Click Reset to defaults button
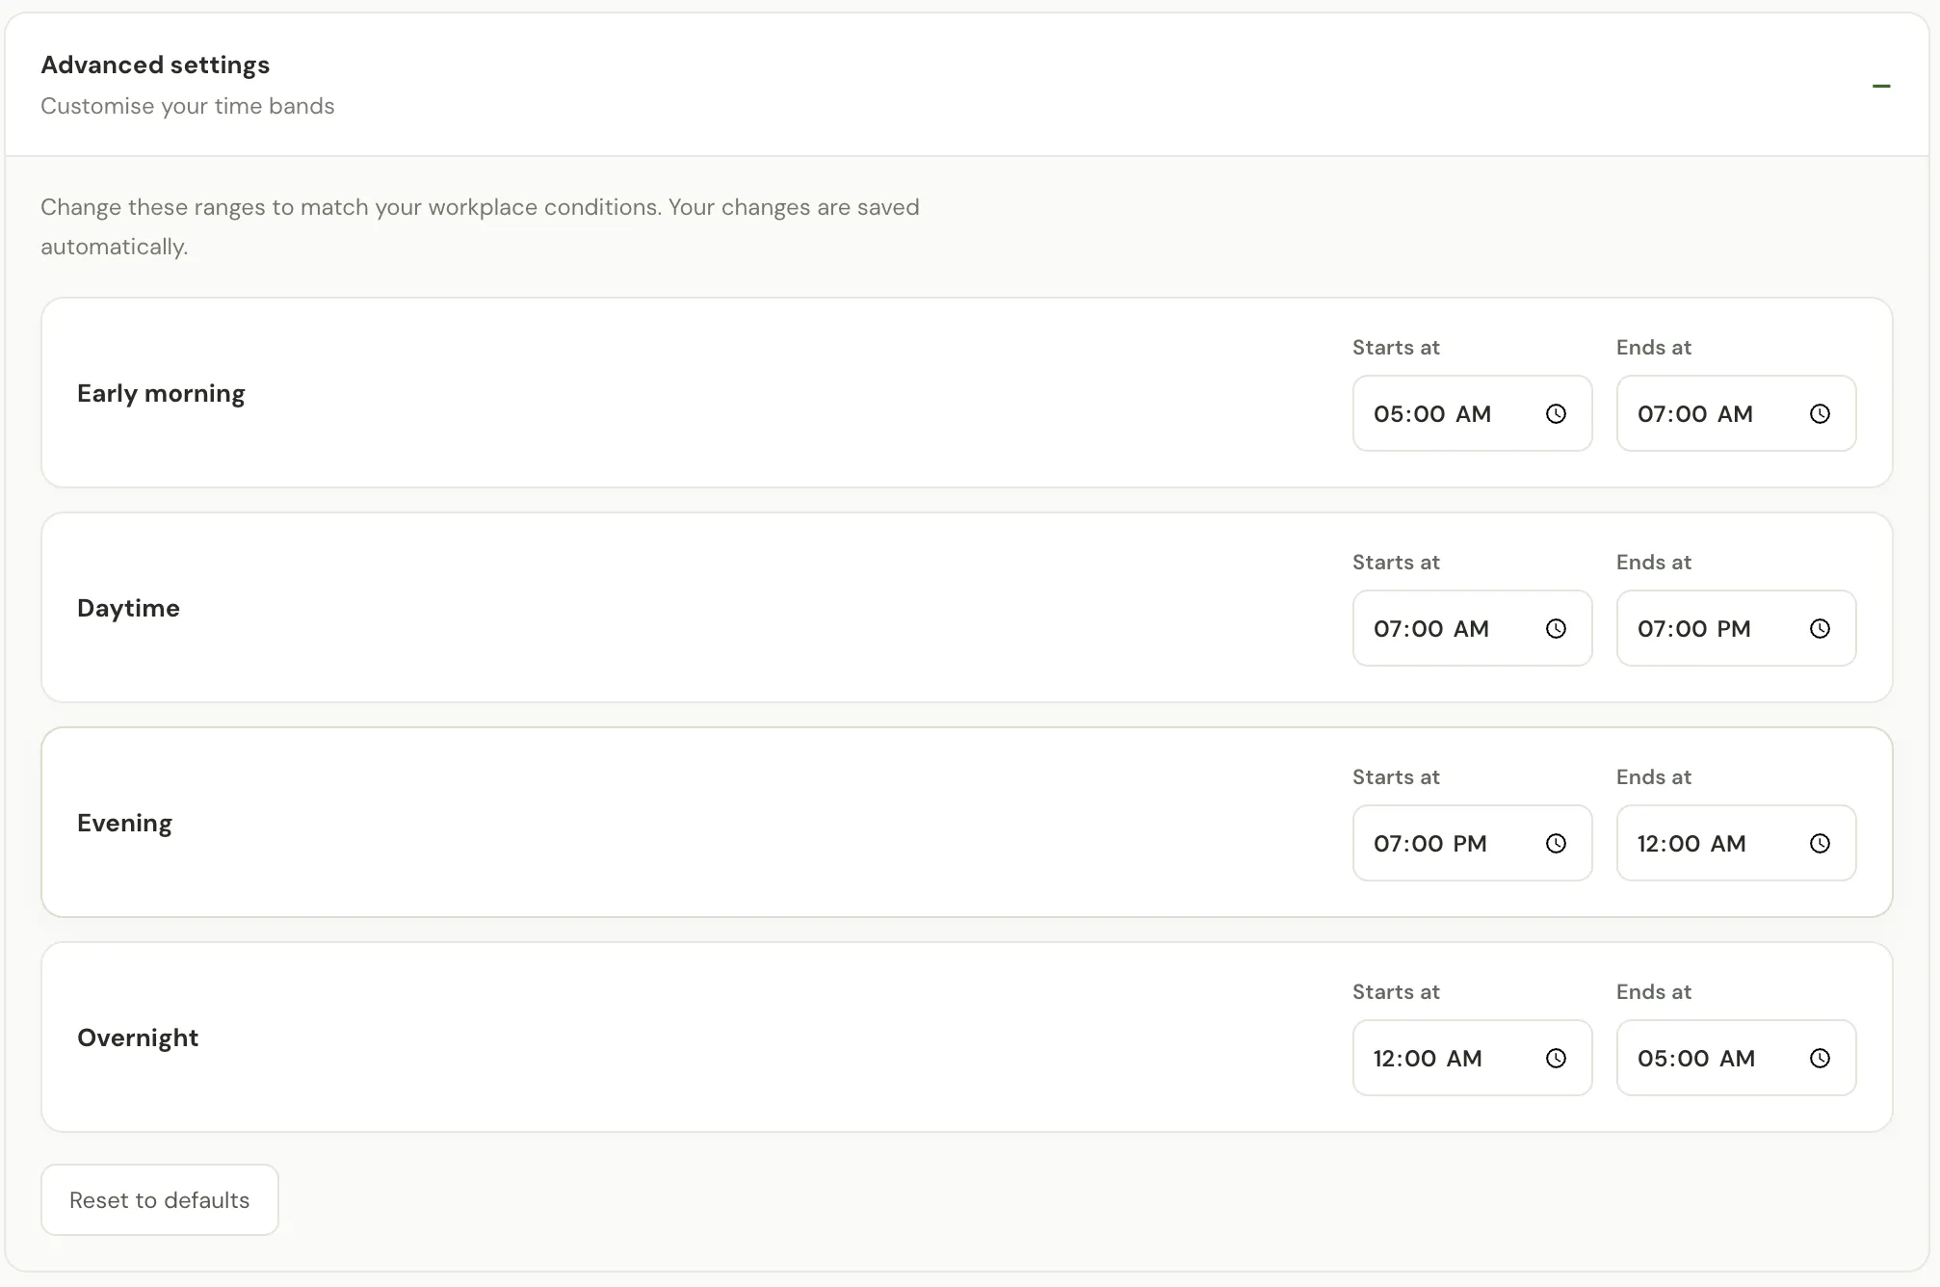This screenshot has height=1287, width=1940. (x=160, y=1200)
